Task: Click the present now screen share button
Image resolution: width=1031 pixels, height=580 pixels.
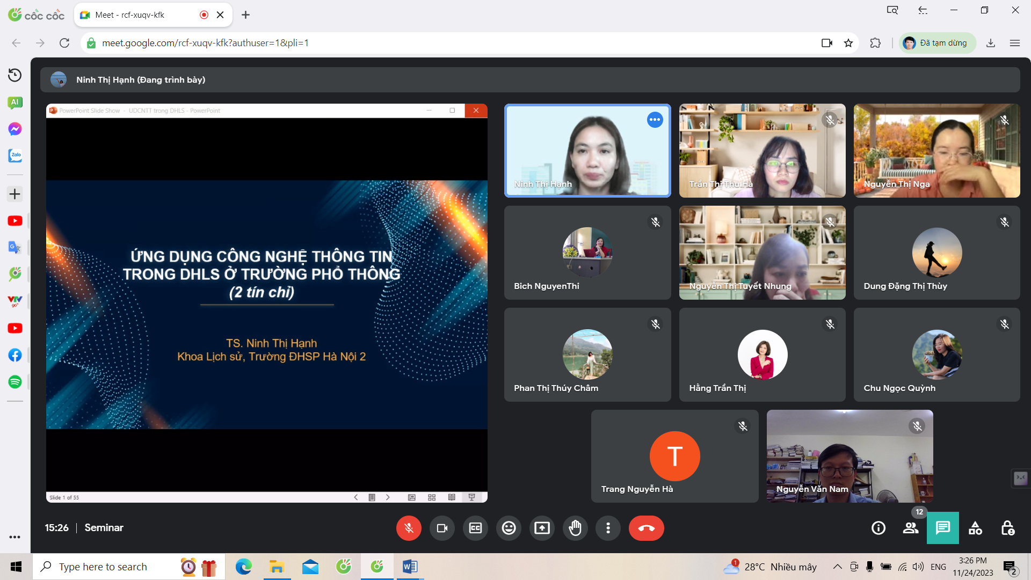Action: tap(542, 528)
